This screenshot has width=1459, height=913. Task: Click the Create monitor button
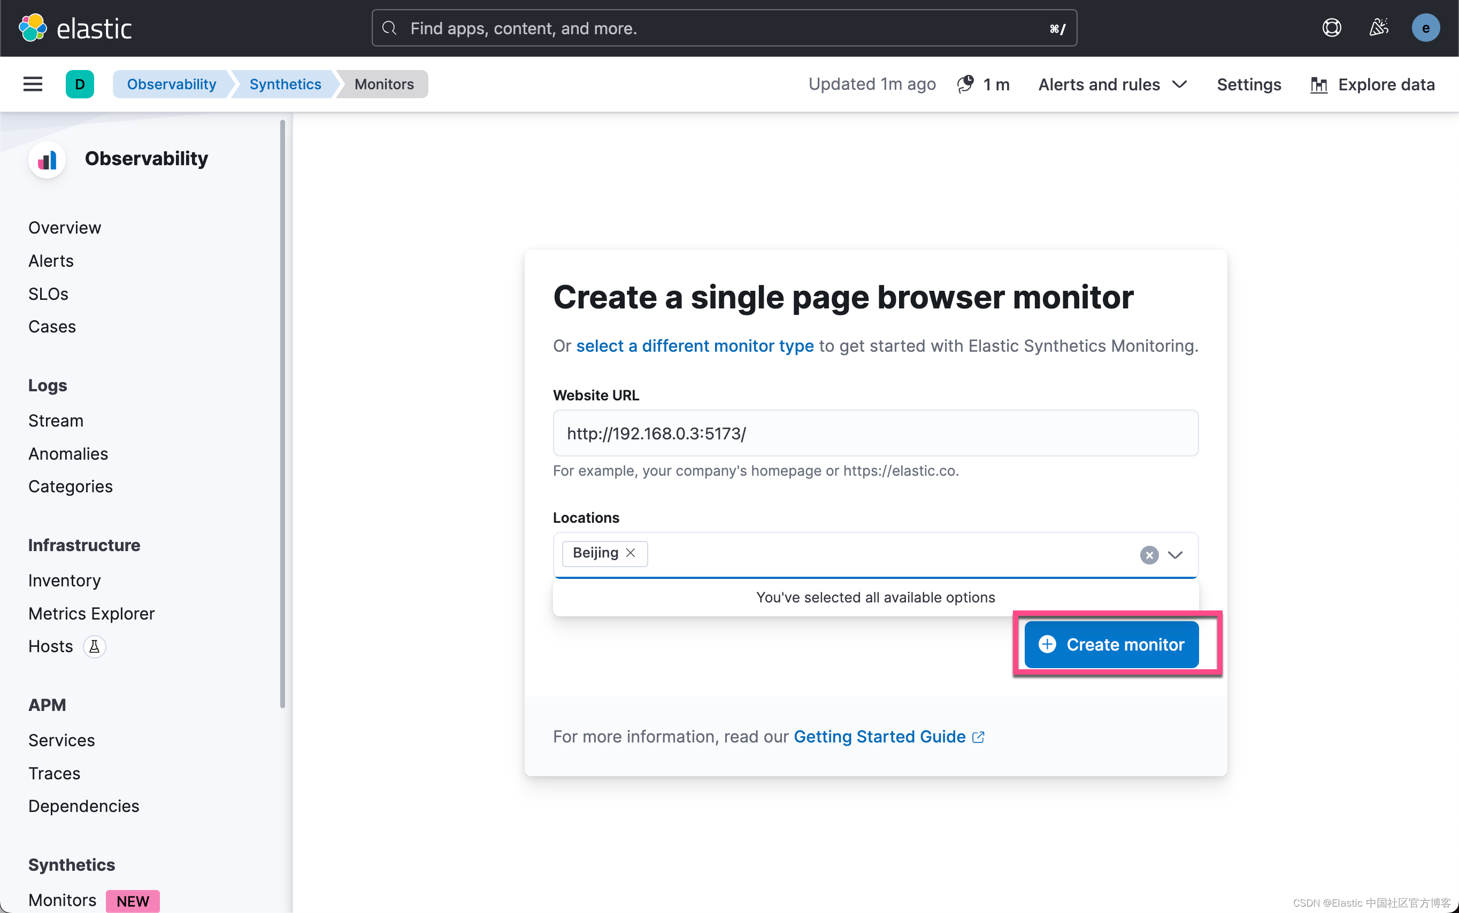coord(1111,644)
